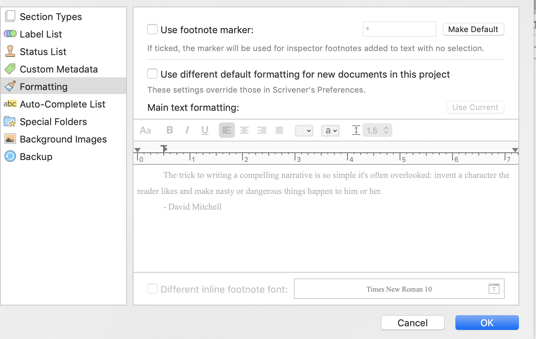This screenshot has height=339, width=536.
Task: Adjust line spacing 1.5 stepper arrows
Action: (386, 130)
